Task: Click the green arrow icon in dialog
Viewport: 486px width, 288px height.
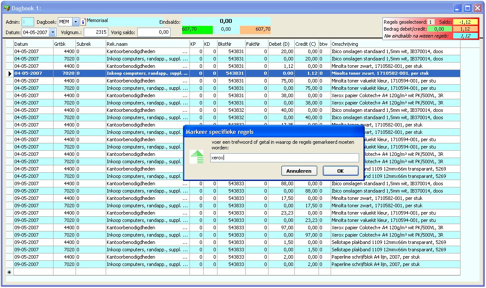Action: (197, 156)
